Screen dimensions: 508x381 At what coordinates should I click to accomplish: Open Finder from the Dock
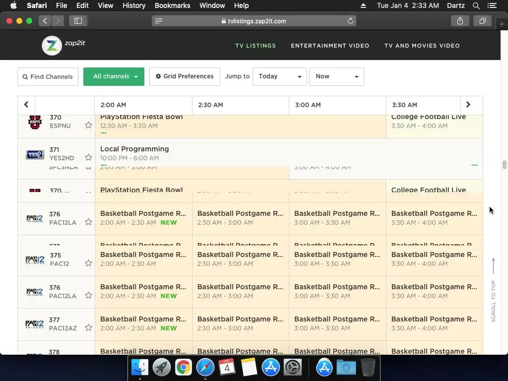coord(139,368)
